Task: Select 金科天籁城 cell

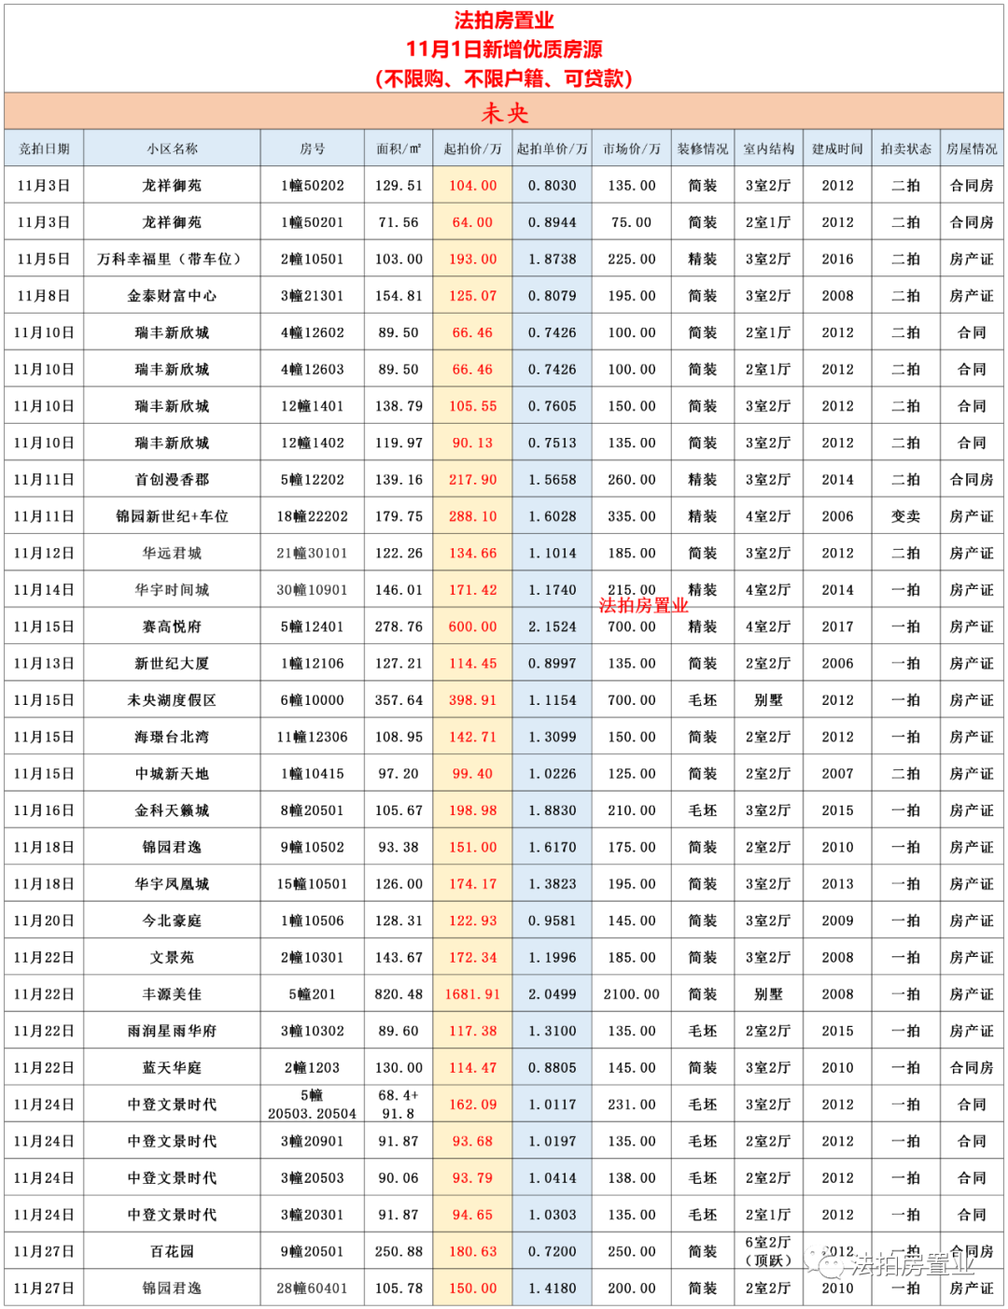Action: (172, 810)
